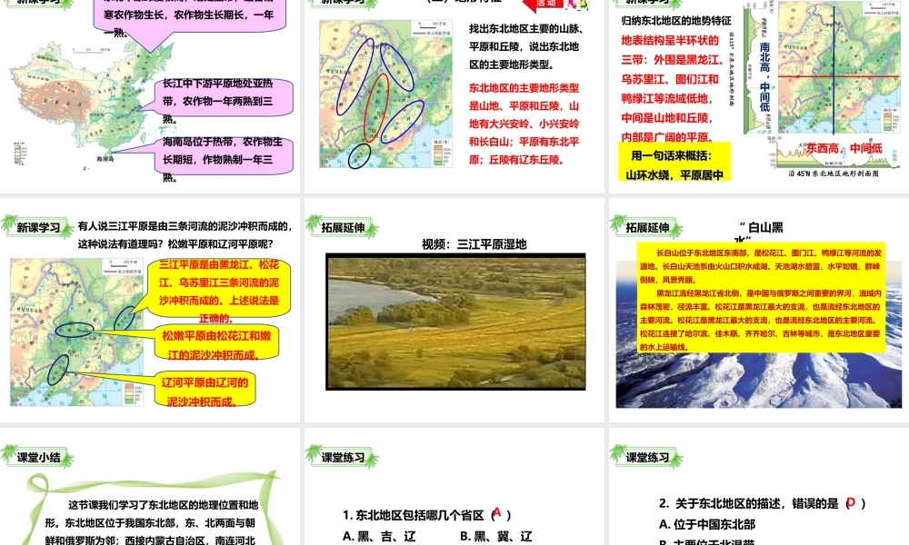Screen dimensions: 909x545
Task: Select the callout 辽河平原由辽河的泥沙冲积而成
Action: [x=204, y=390]
